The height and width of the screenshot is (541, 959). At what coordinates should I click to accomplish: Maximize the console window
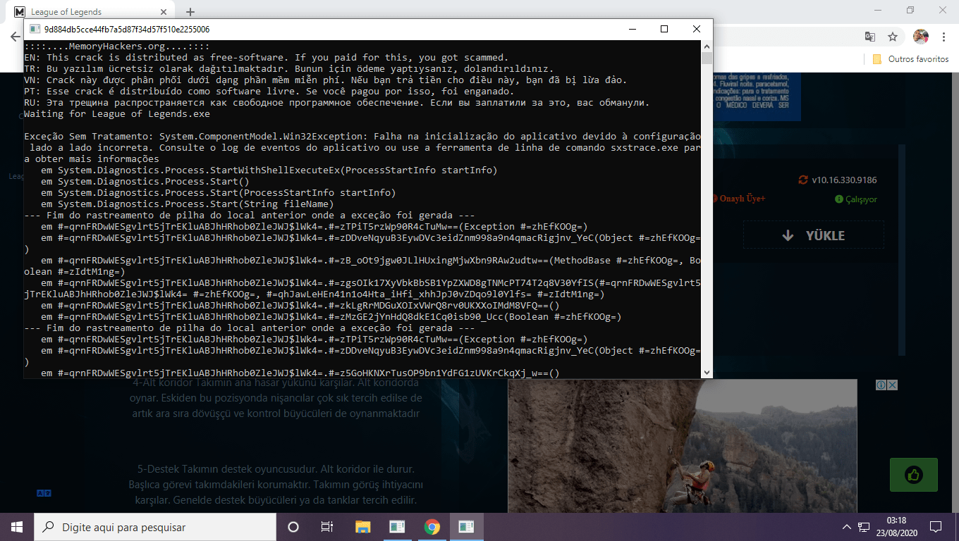tap(664, 29)
